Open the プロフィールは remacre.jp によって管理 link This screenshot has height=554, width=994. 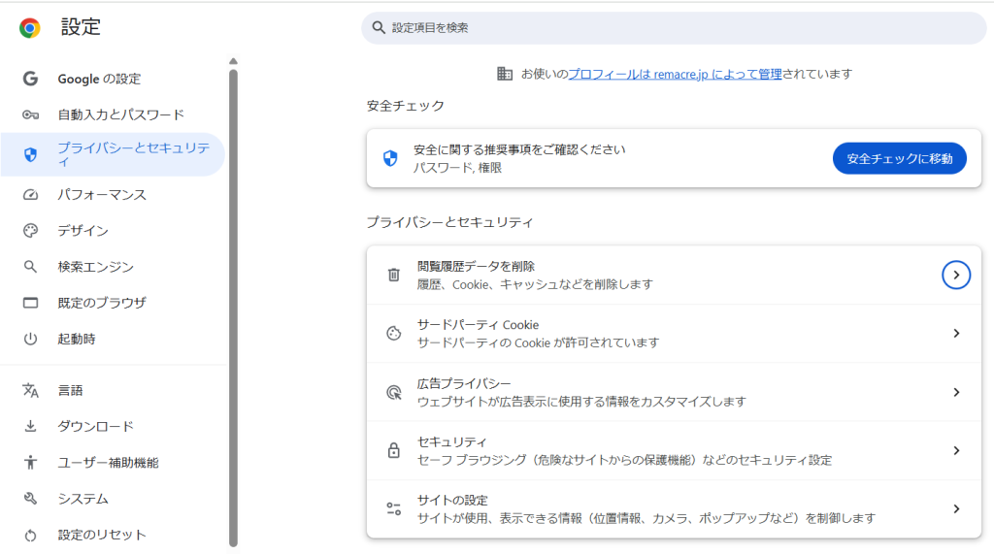(675, 74)
